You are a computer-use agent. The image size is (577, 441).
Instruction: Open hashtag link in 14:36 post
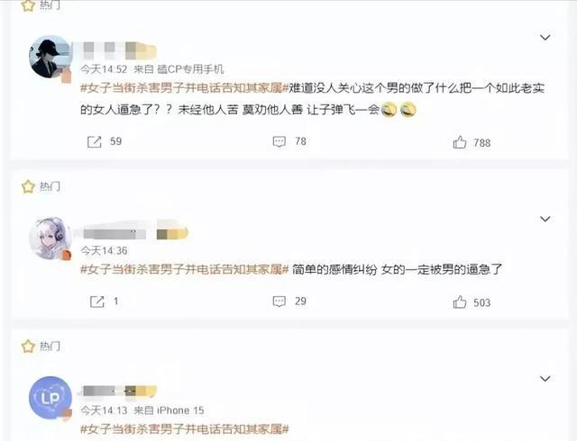click(x=184, y=270)
